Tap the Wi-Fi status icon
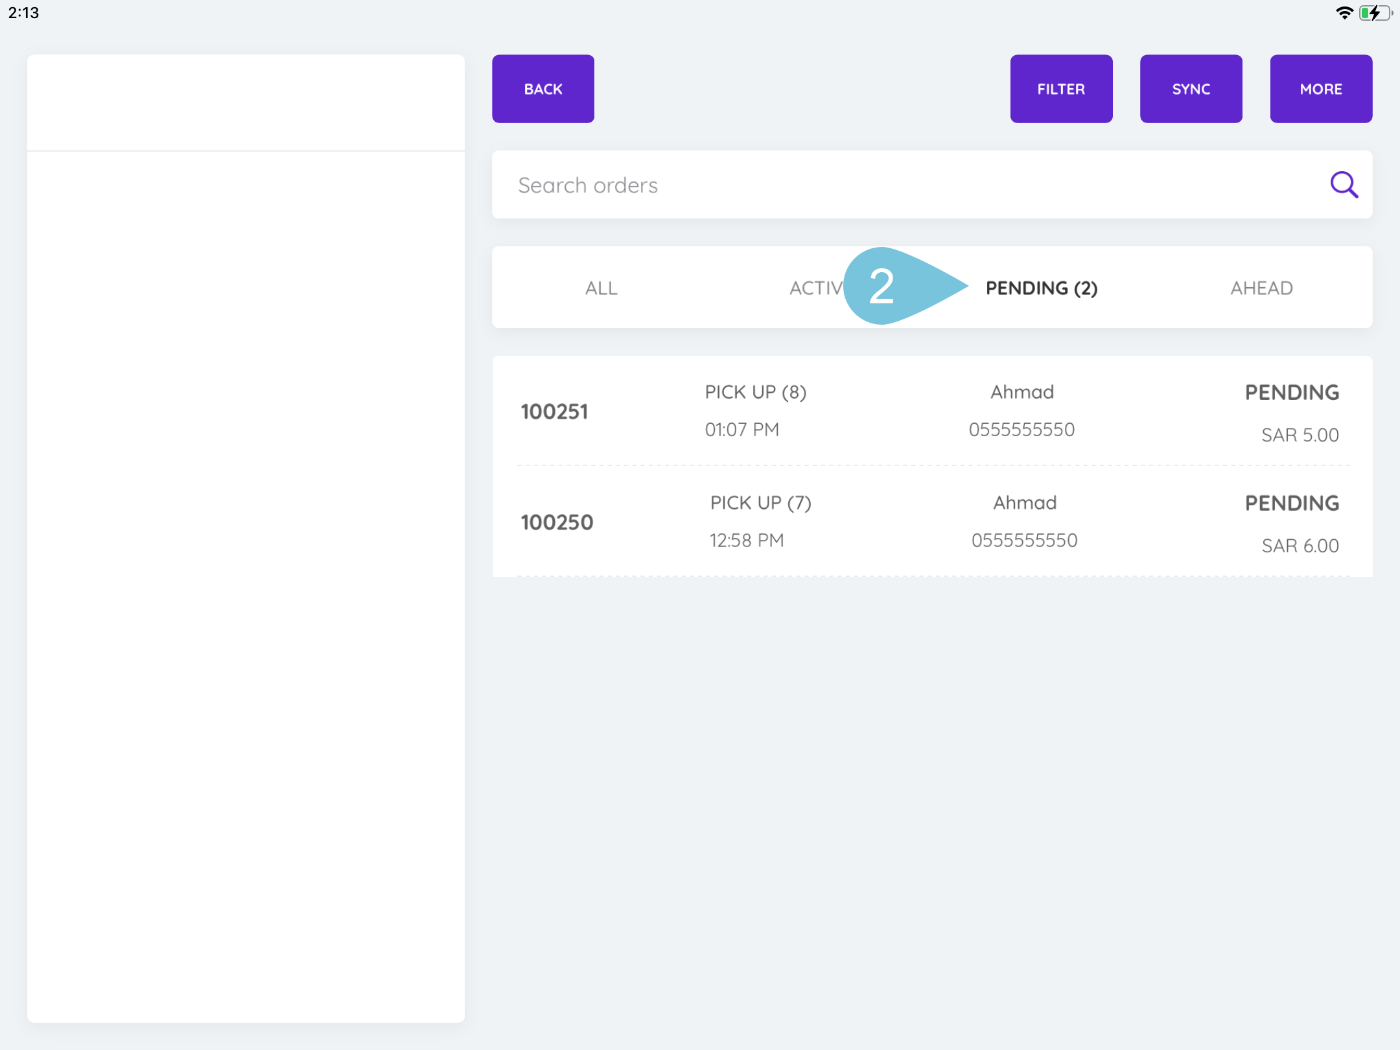The width and height of the screenshot is (1400, 1050). [x=1344, y=13]
